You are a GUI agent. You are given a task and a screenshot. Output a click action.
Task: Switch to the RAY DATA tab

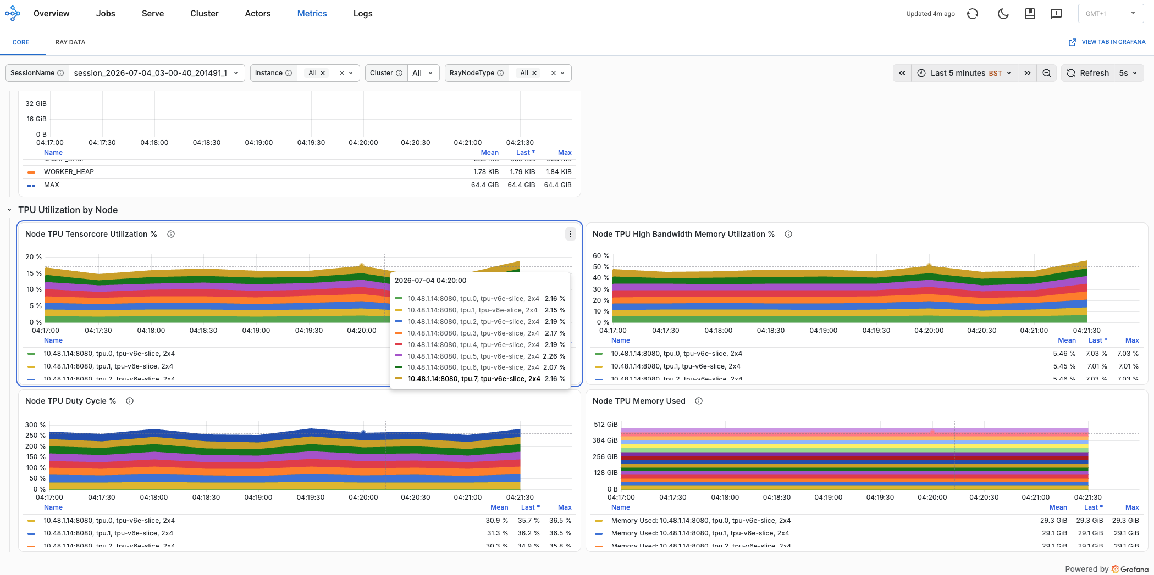coord(70,42)
